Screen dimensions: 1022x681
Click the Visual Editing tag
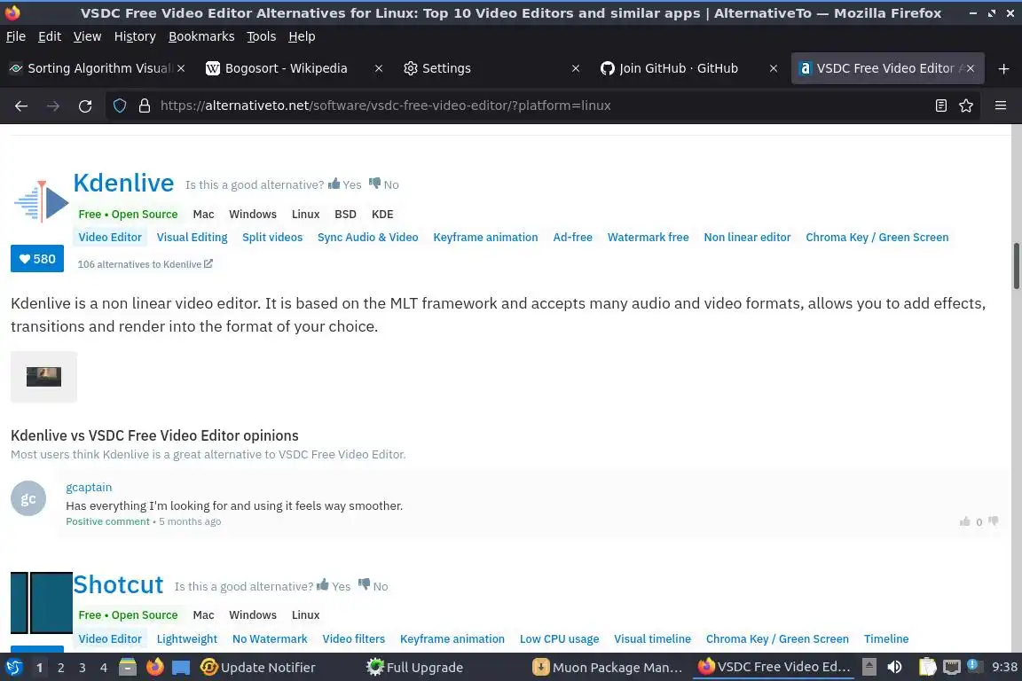(x=192, y=238)
